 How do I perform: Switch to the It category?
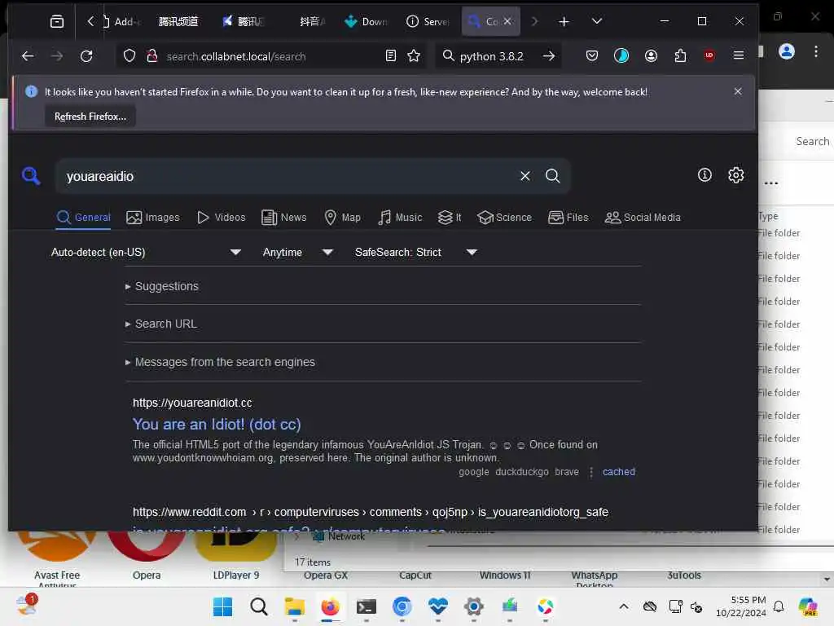tap(450, 217)
